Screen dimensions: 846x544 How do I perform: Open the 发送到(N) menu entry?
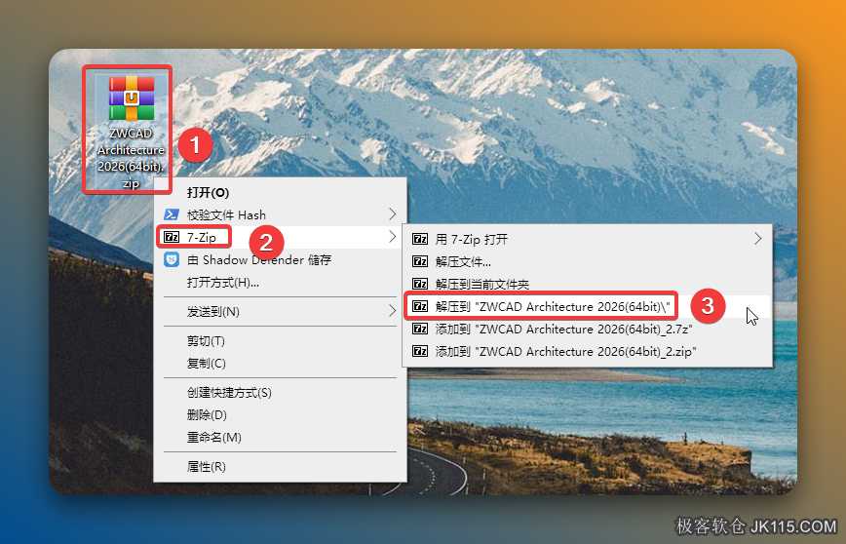point(280,311)
